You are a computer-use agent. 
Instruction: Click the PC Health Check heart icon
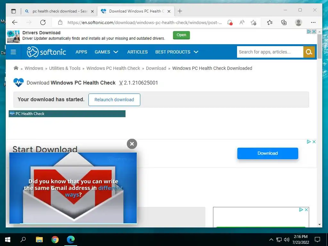click(x=18, y=82)
